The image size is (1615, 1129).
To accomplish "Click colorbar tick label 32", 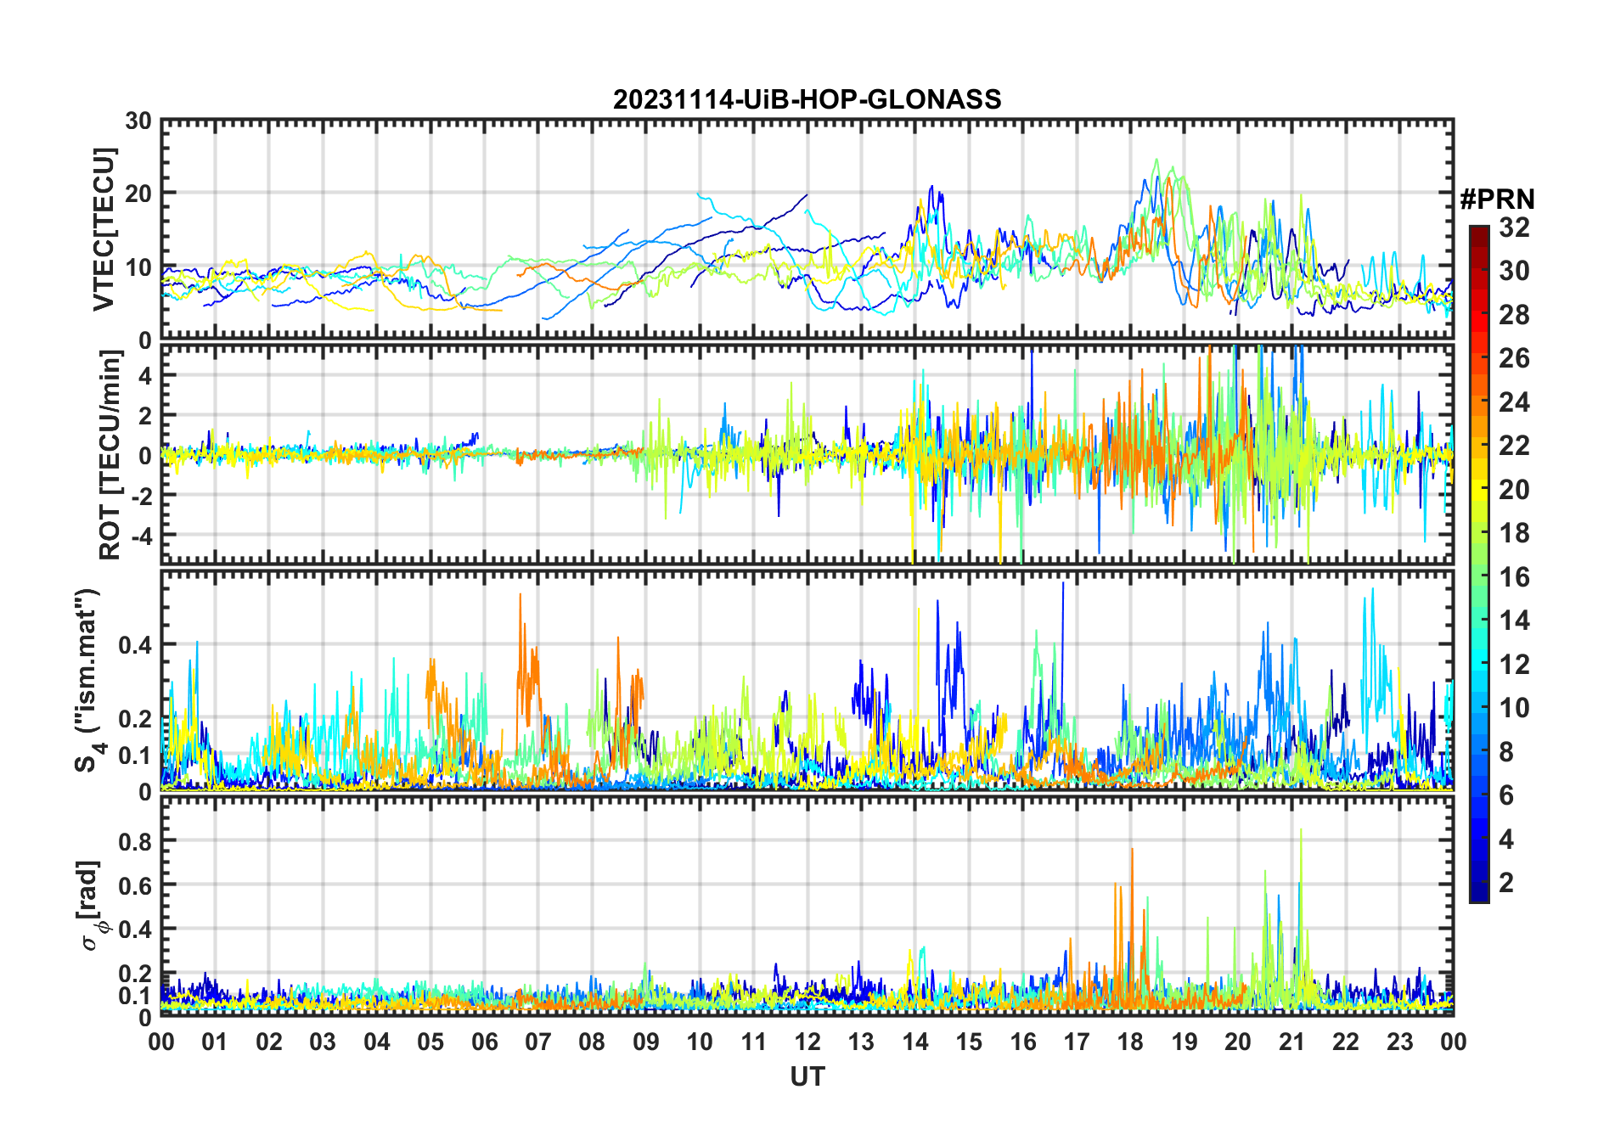I will 1514,227.
